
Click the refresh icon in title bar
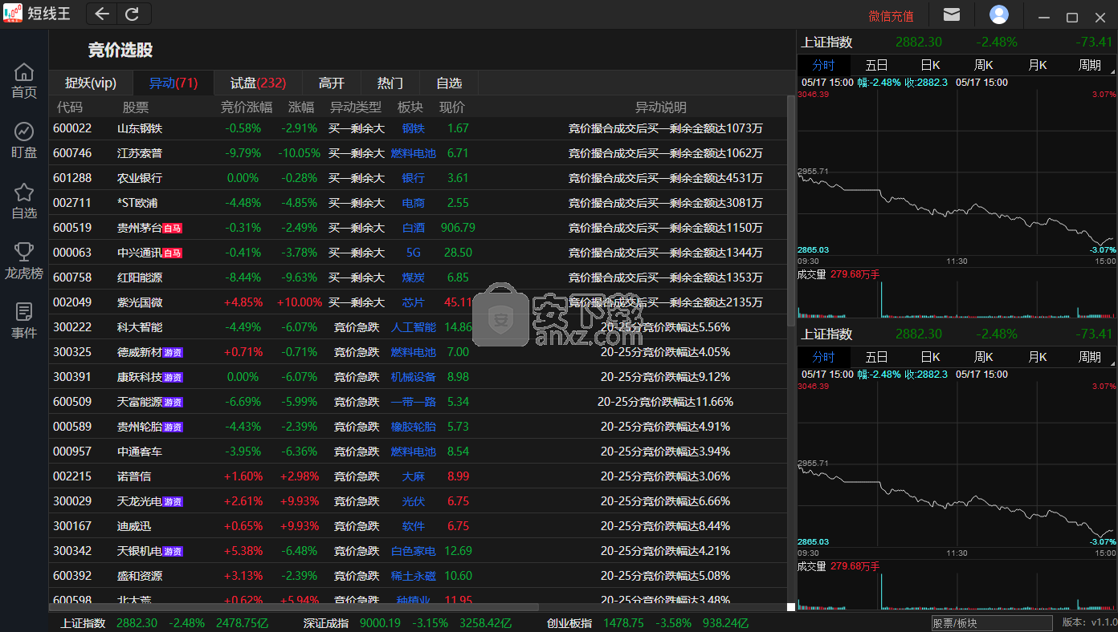133,14
